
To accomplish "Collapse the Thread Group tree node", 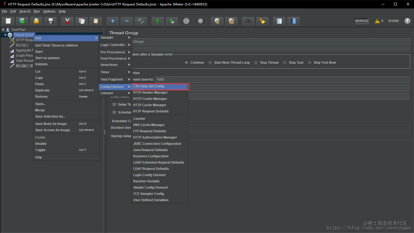I will click(5, 35).
